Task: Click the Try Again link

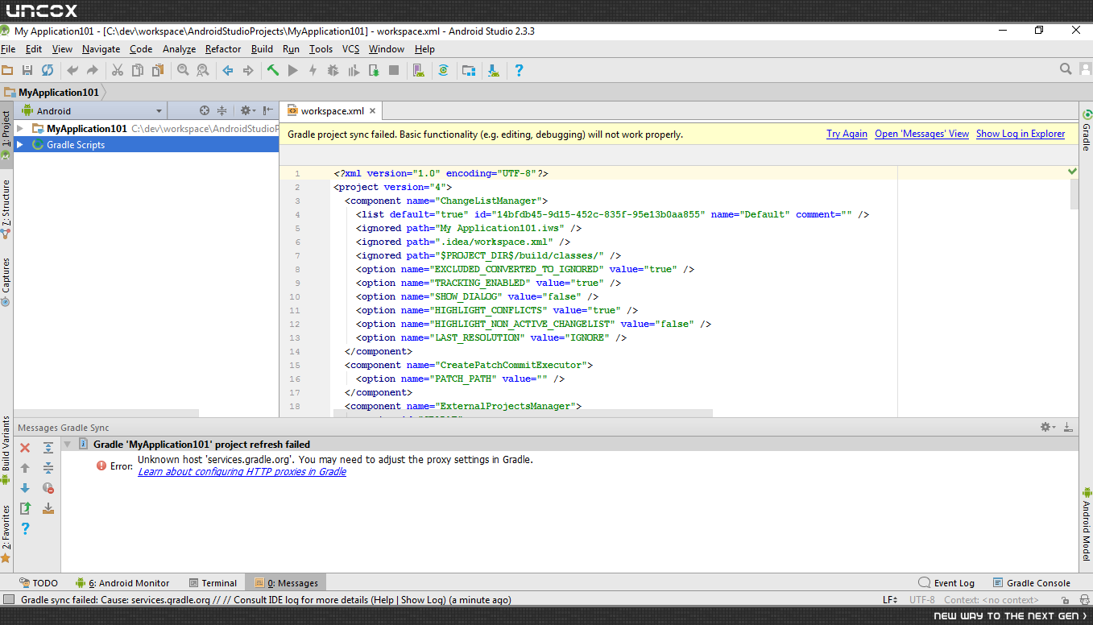Action: coord(847,134)
